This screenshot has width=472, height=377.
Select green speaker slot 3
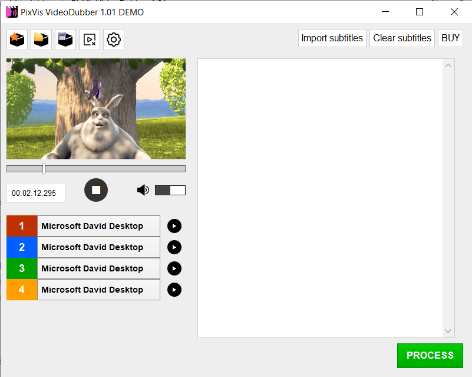22,268
